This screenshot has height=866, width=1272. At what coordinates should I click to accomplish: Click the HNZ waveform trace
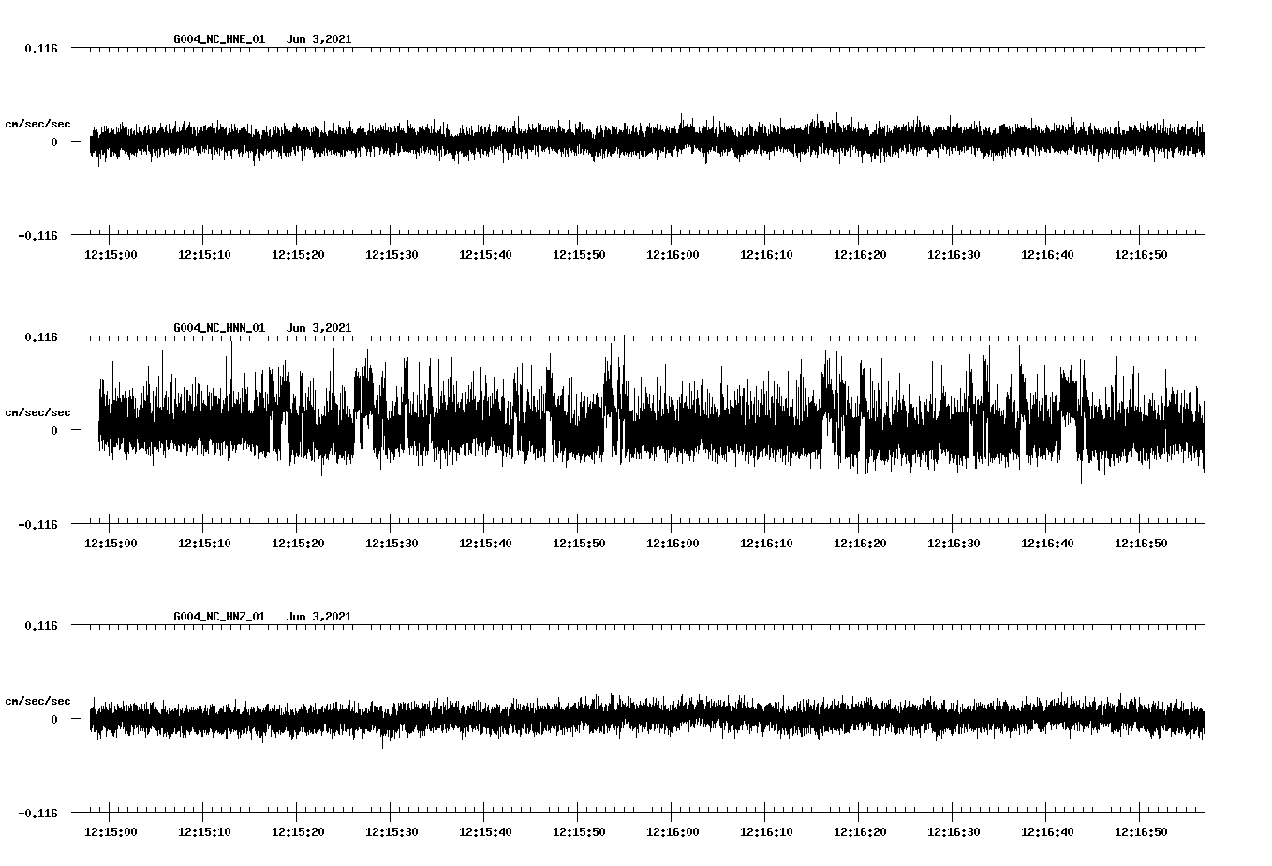tap(646, 719)
